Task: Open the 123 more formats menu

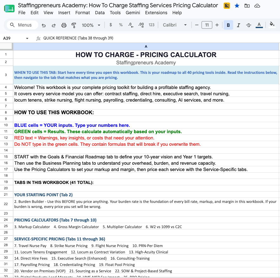Action: (x=152, y=25)
